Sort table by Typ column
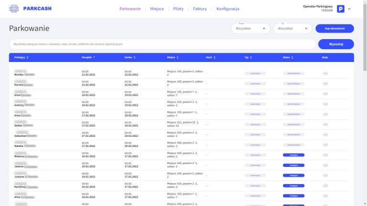 [x=248, y=57]
